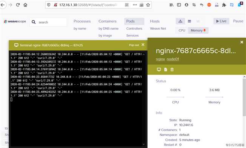The image size is (246, 148).
Task: Open Weave Net topology
Action: (x=158, y=29)
